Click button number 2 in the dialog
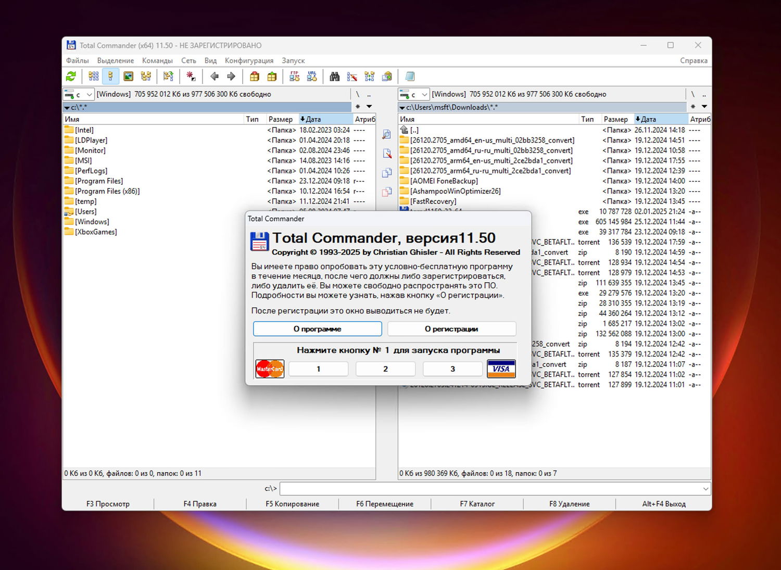This screenshot has width=781, height=570. [x=385, y=369]
